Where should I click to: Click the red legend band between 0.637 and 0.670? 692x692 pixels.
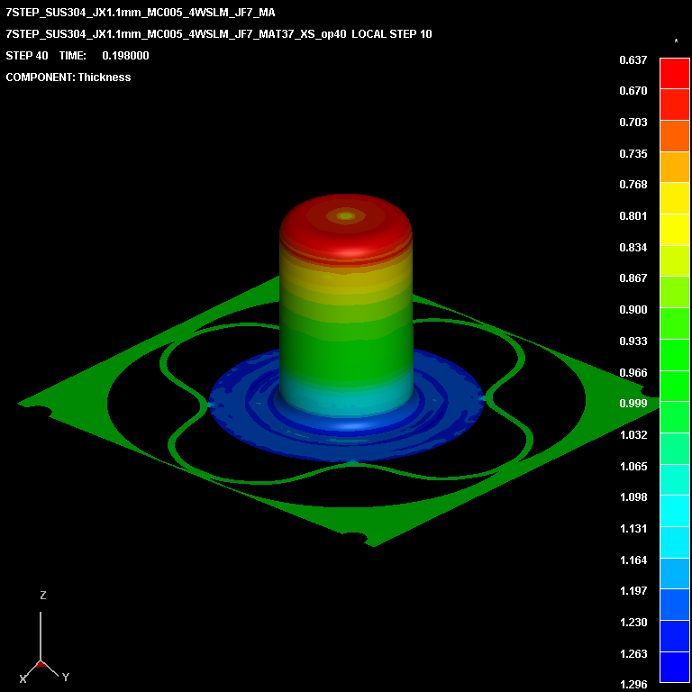674,73
